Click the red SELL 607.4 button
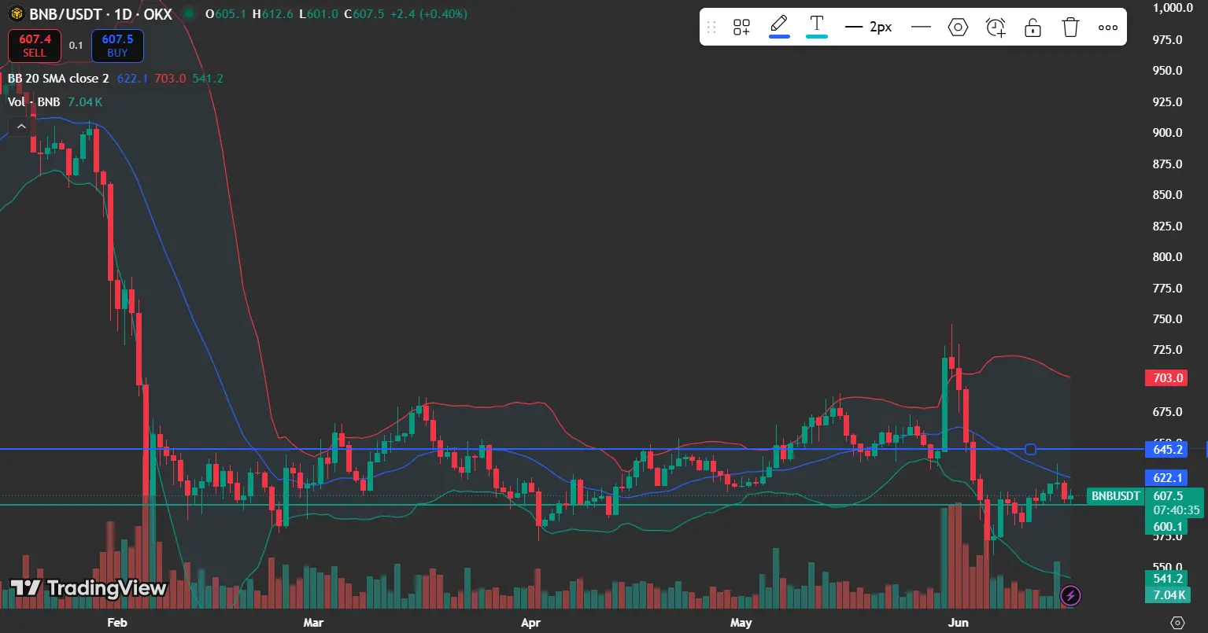The height and width of the screenshot is (633, 1208). pyautogui.click(x=35, y=46)
